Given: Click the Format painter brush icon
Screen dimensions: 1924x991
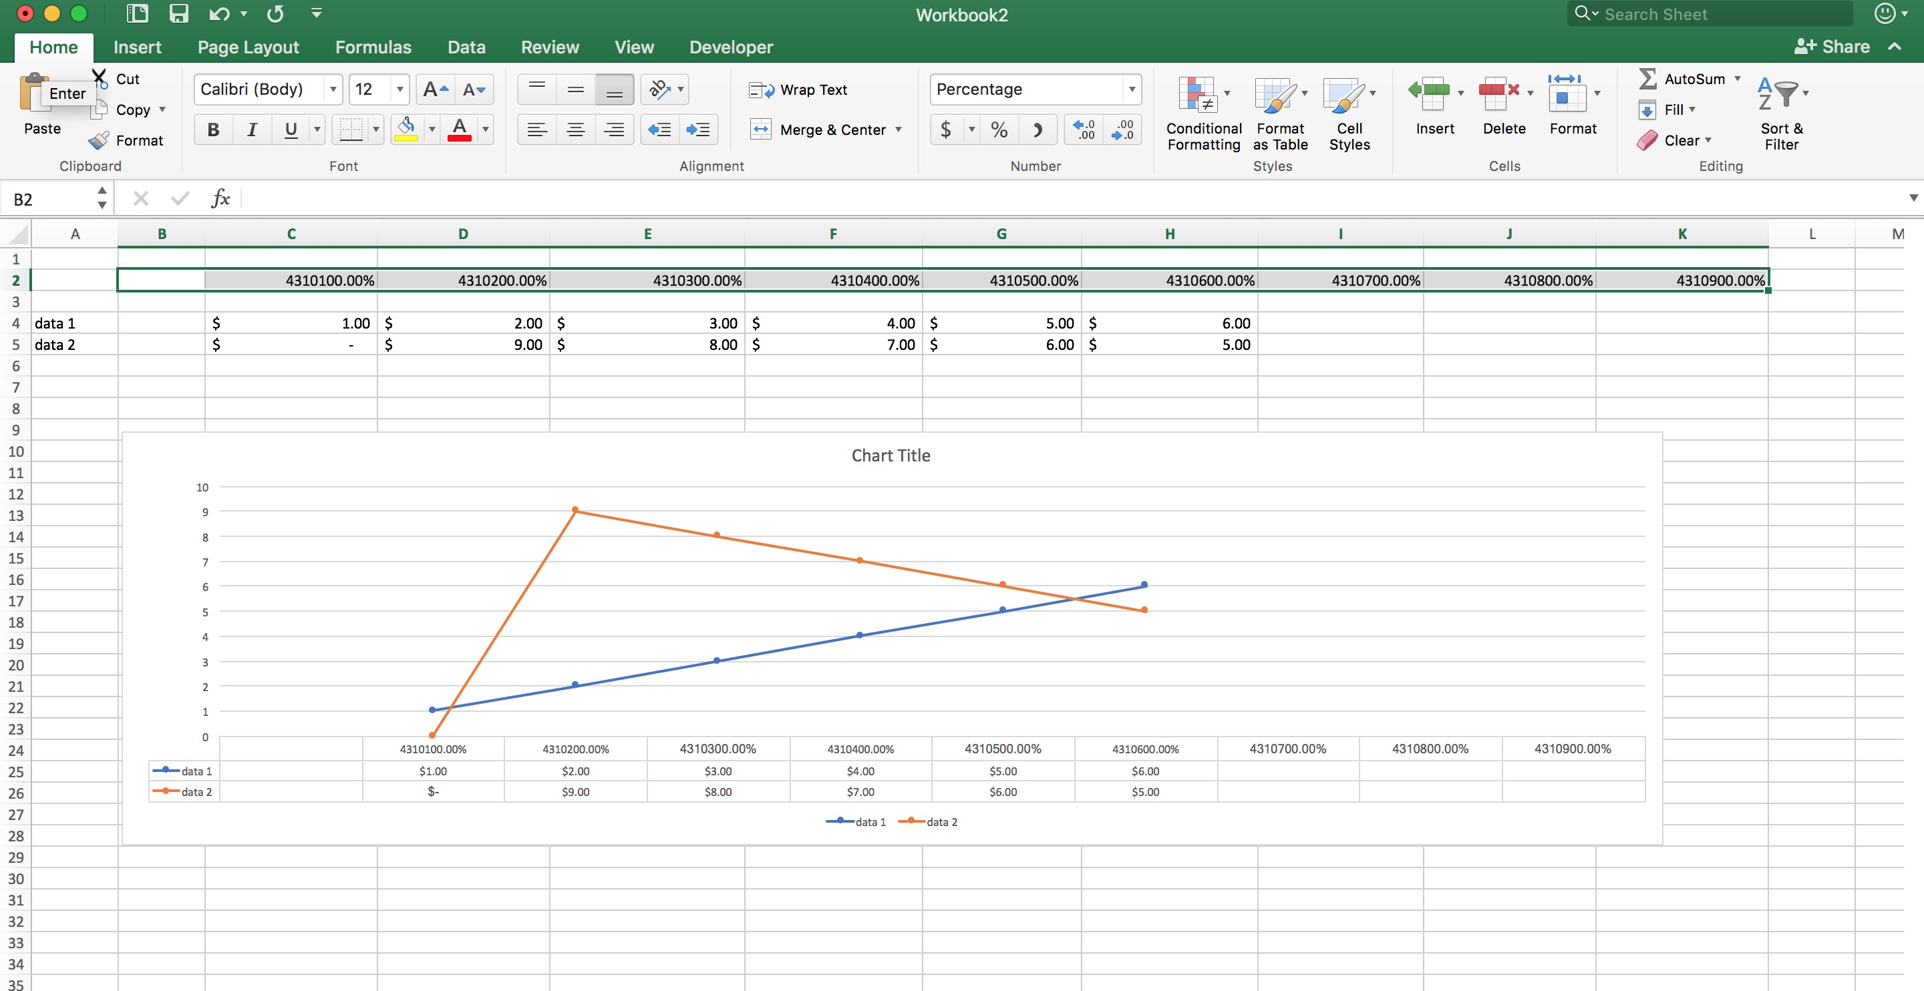Looking at the screenshot, I should tap(99, 140).
